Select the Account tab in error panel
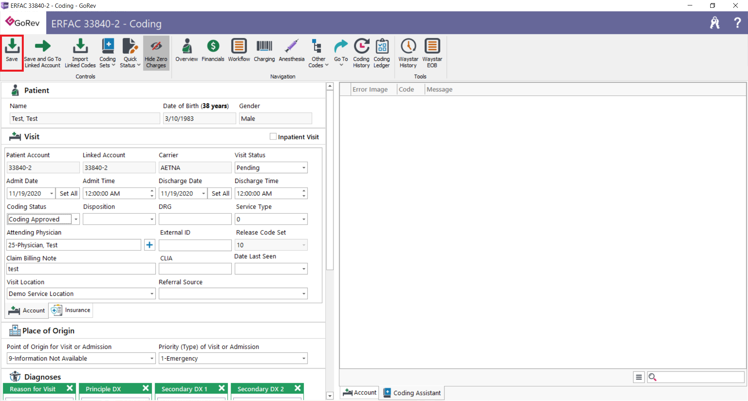The height and width of the screenshot is (401, 748). 360,392
